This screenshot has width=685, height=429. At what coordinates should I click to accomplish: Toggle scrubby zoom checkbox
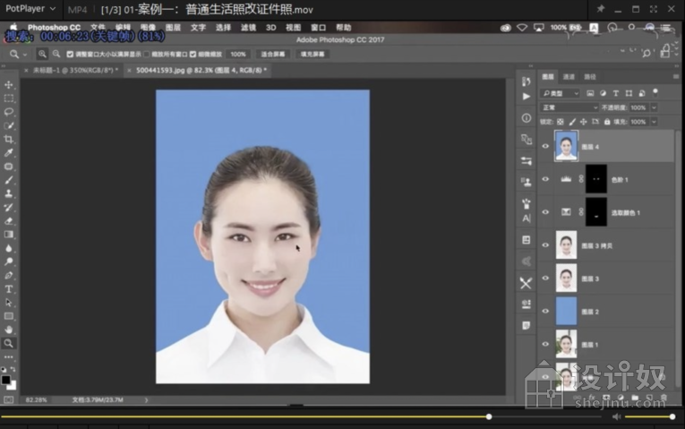[x=193, y=54]
